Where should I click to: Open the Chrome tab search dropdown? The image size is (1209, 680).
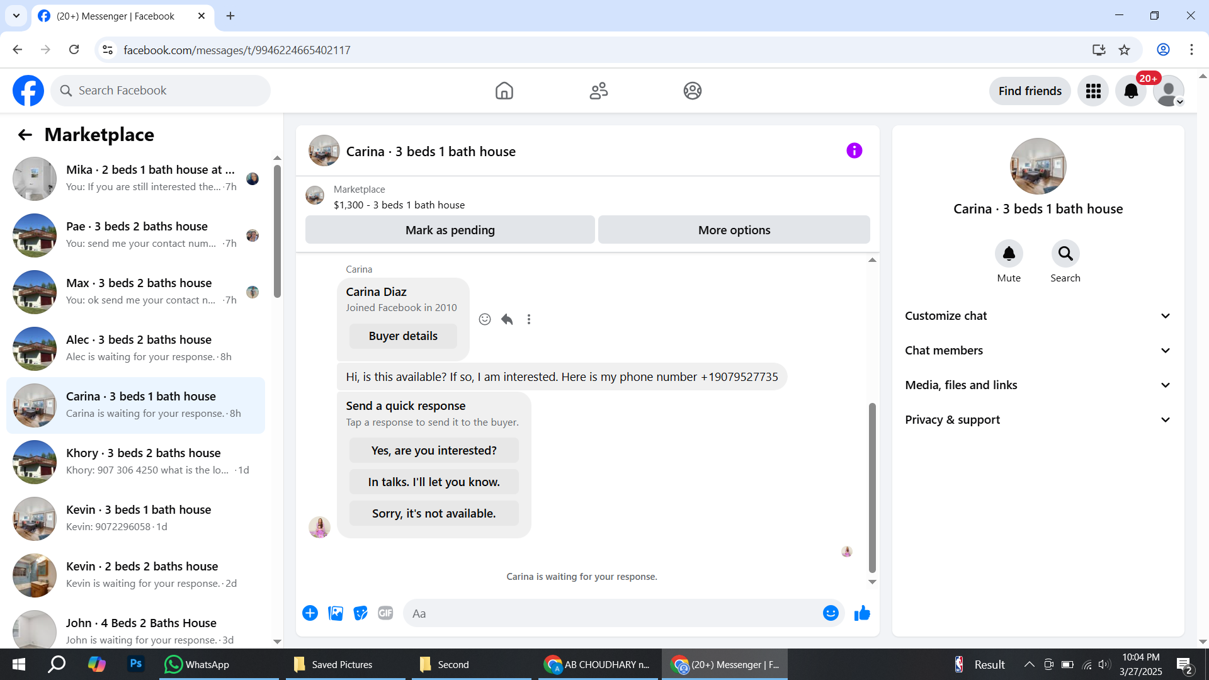16,16
